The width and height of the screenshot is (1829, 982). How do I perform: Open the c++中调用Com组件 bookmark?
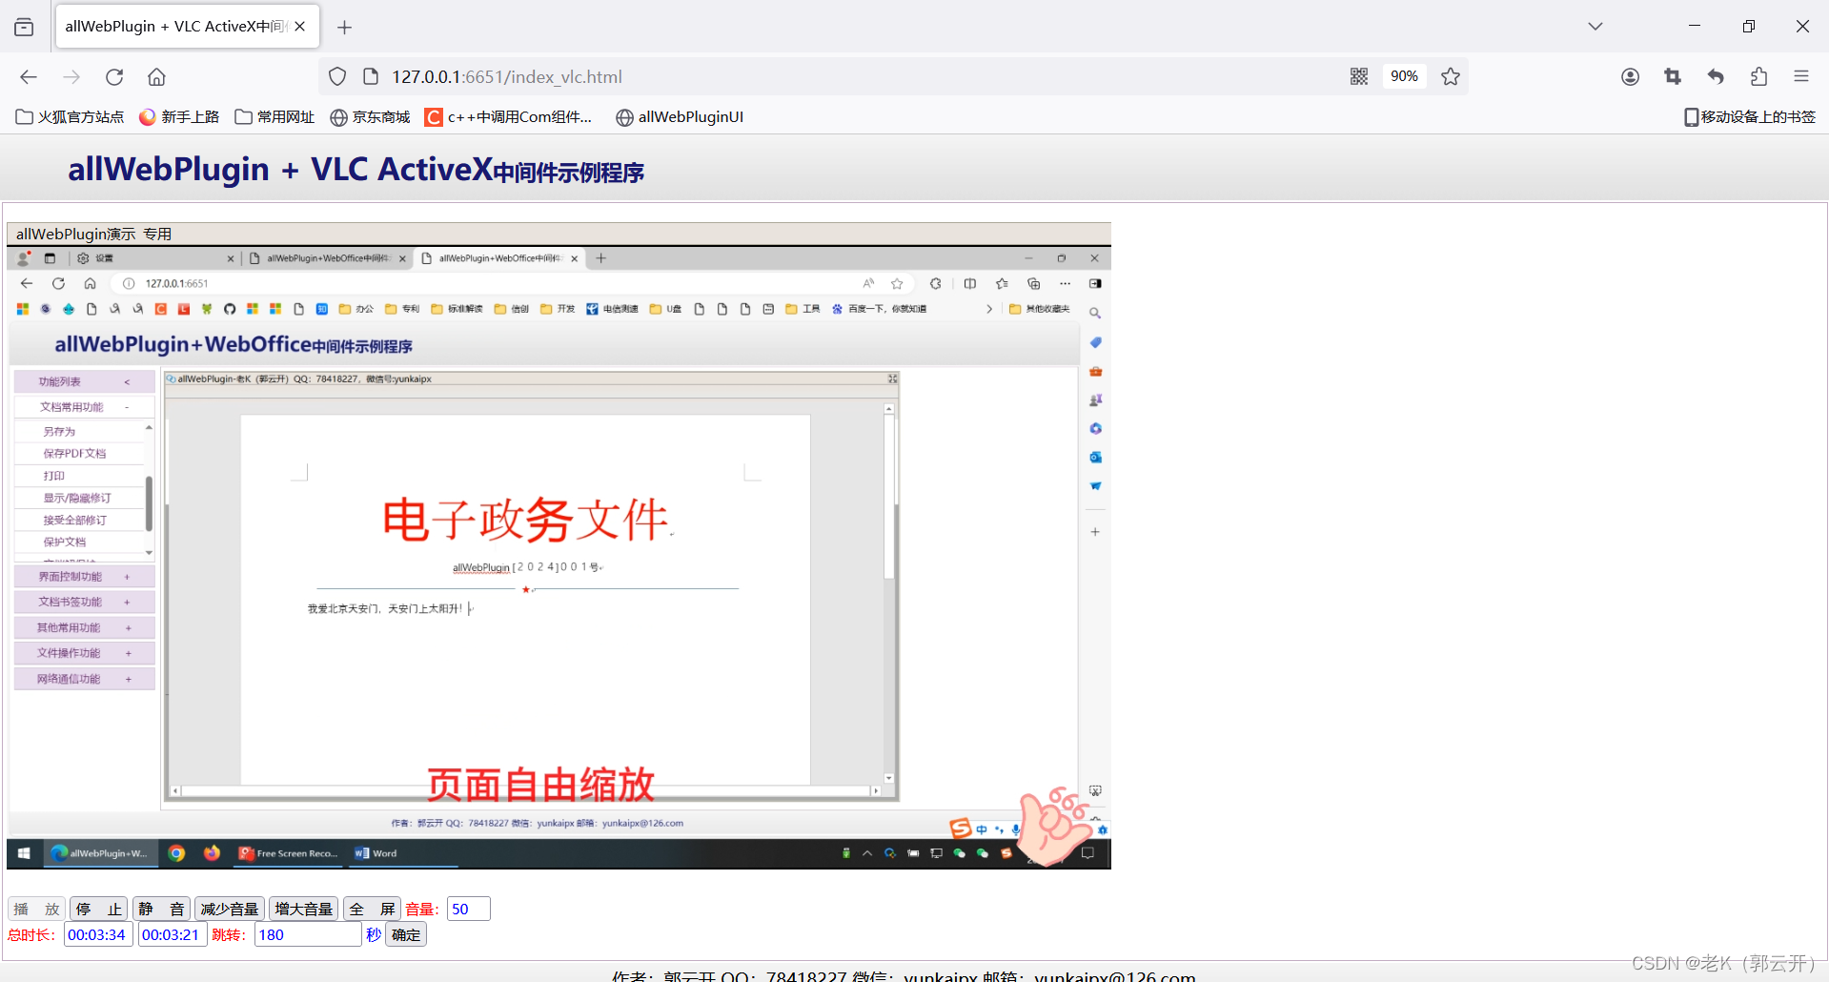(509, 117)
